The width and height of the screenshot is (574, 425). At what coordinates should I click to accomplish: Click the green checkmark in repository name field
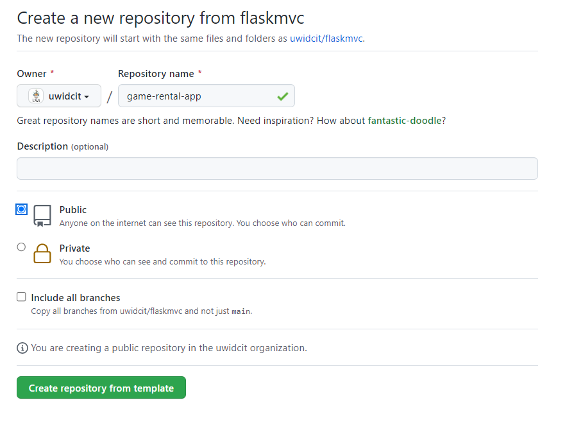click(x=282, y=96)
